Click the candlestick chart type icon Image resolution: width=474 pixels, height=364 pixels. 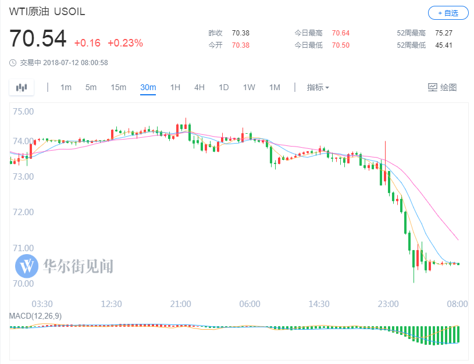pyautogui.click(x=22, y=87)
